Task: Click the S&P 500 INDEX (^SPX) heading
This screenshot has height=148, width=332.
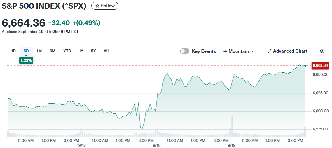Action: [x=44, y=6]
